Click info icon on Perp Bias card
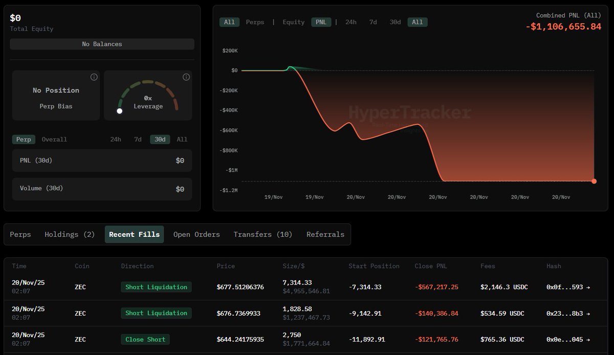The width and height of the screenshot is (614, 355). pos(94,77)
